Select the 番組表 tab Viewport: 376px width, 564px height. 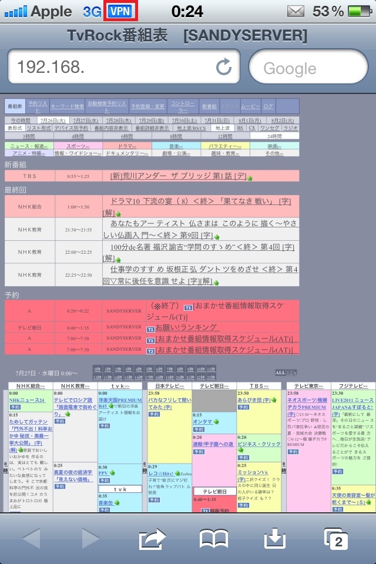coord(15,106)
